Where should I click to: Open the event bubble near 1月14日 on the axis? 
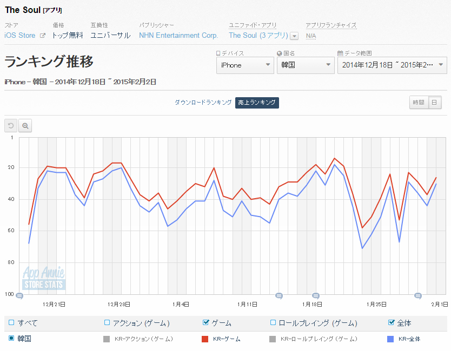[x=279, y=295]
